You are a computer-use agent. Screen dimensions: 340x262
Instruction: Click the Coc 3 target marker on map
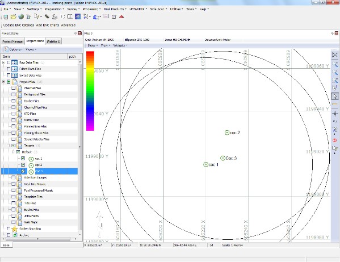(223, 158)
